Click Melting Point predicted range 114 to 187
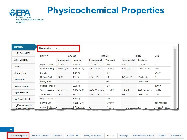The image size is (187, 140). point(143,77)
